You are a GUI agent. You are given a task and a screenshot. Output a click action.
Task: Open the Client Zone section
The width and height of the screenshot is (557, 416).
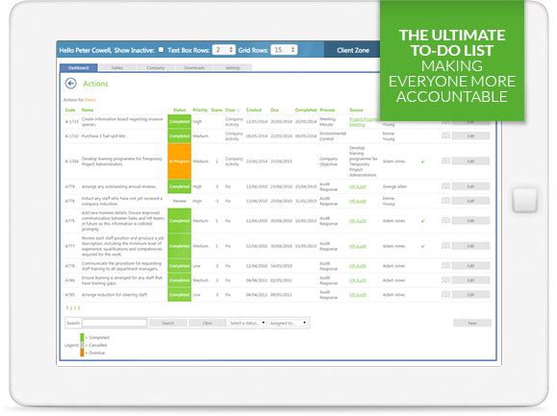[353, 50]
